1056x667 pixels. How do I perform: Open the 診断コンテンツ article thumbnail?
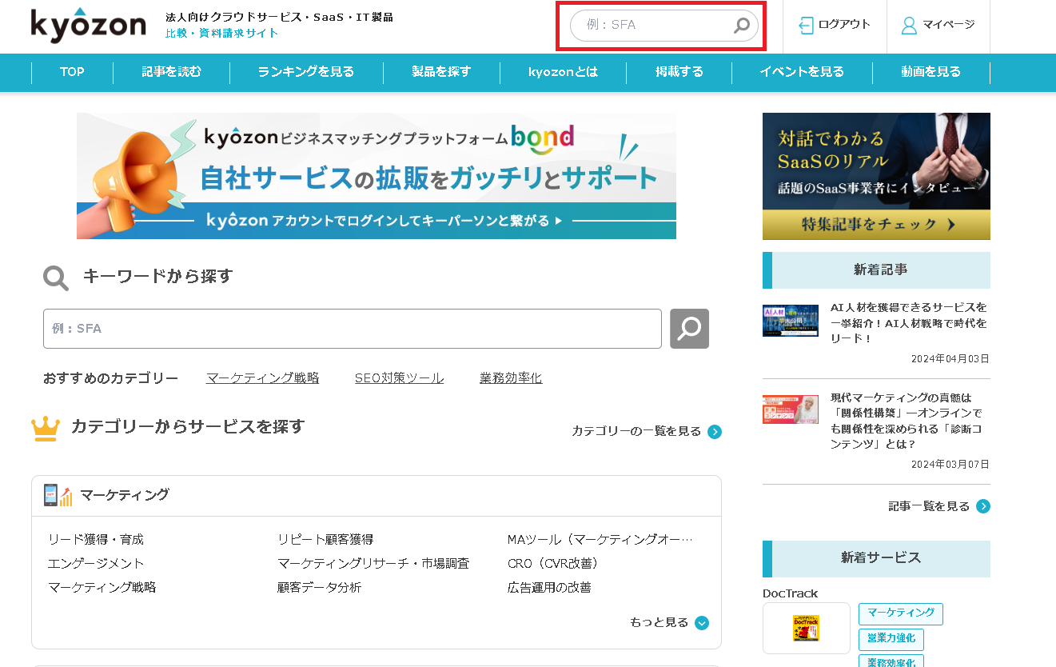click(x=790, y=409)
